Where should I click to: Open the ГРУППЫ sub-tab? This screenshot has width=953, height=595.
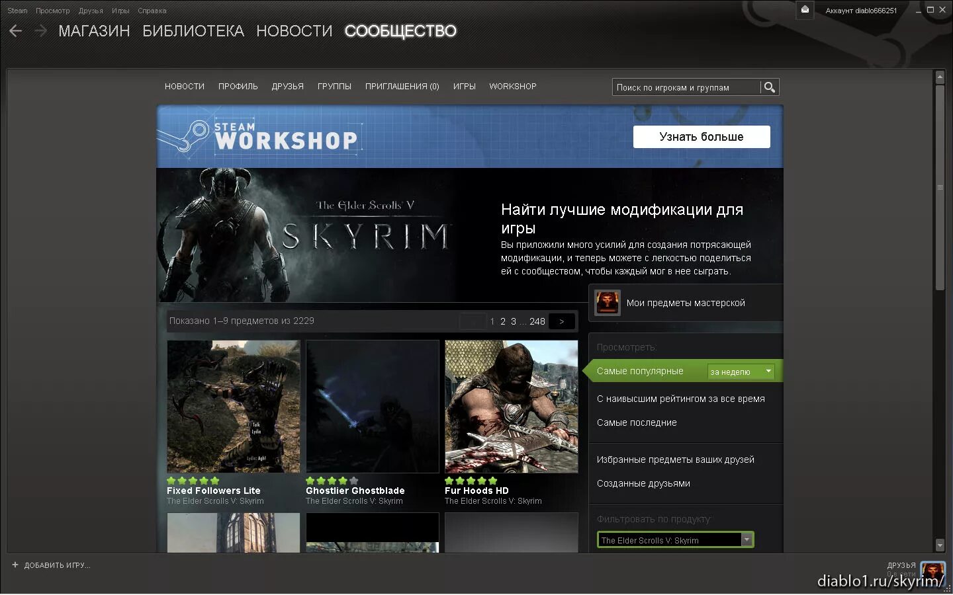coord(334,87)
